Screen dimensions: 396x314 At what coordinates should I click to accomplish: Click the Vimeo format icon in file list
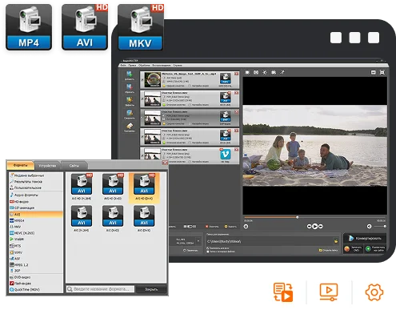click(x=225, y=155)
